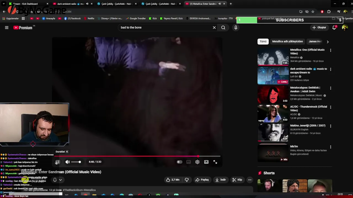Image resolution: width=353 pixels, height=198 pixels.
Task: Enter fullscreen mode
Action: tap(215, 162)
